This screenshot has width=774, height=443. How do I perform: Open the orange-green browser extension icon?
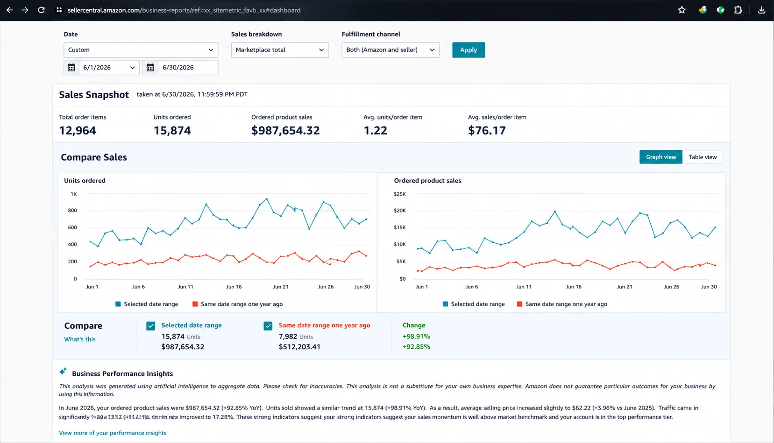(x=703, y=10)
